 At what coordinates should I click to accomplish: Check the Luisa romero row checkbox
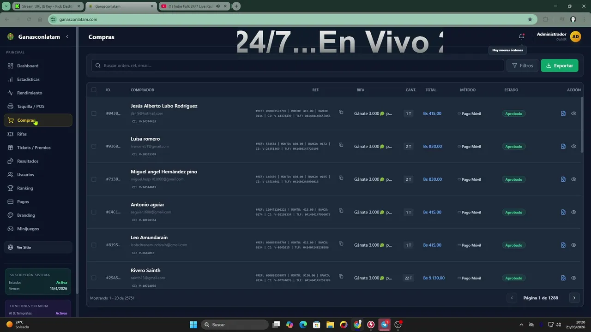pos(94,146)
